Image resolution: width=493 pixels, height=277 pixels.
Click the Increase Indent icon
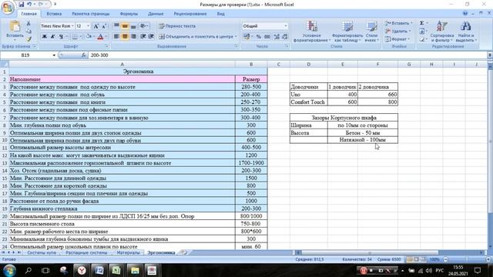click(151, 37)
